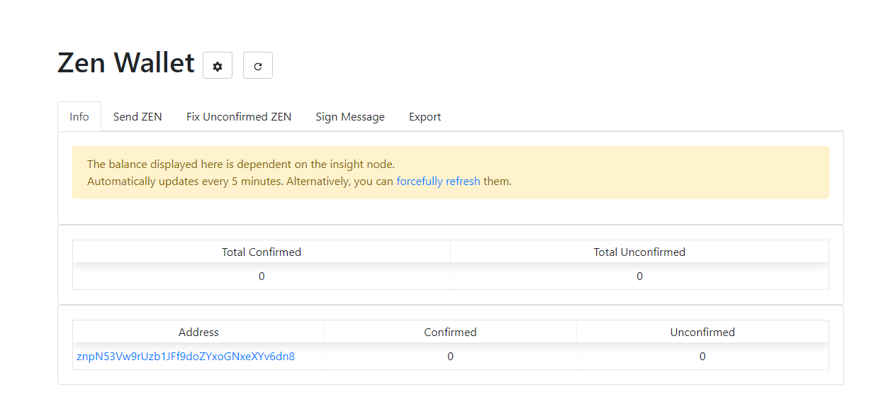Click the Confirmed column header in address table
Screen dimensions: 893x419
tap(450, 333)
